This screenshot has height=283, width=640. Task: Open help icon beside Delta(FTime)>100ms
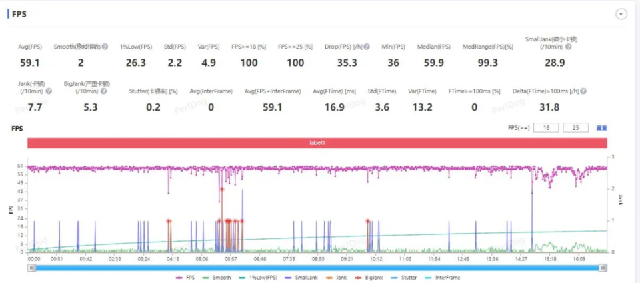[583, 91]
